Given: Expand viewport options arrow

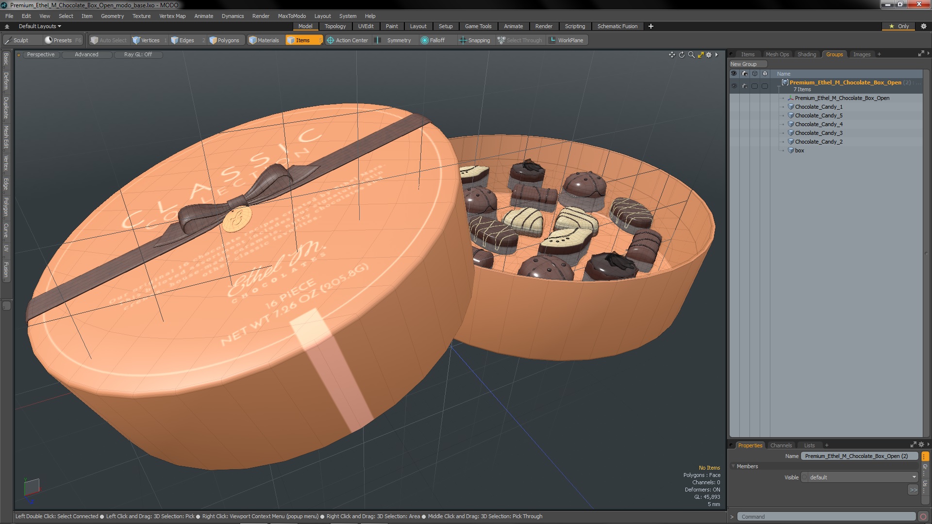Looking at the screenshot, I should pyautogui.click(x=716, y=55).
